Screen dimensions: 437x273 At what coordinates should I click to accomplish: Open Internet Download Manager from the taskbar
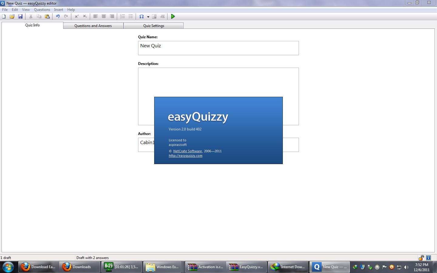tap(288, 267)
